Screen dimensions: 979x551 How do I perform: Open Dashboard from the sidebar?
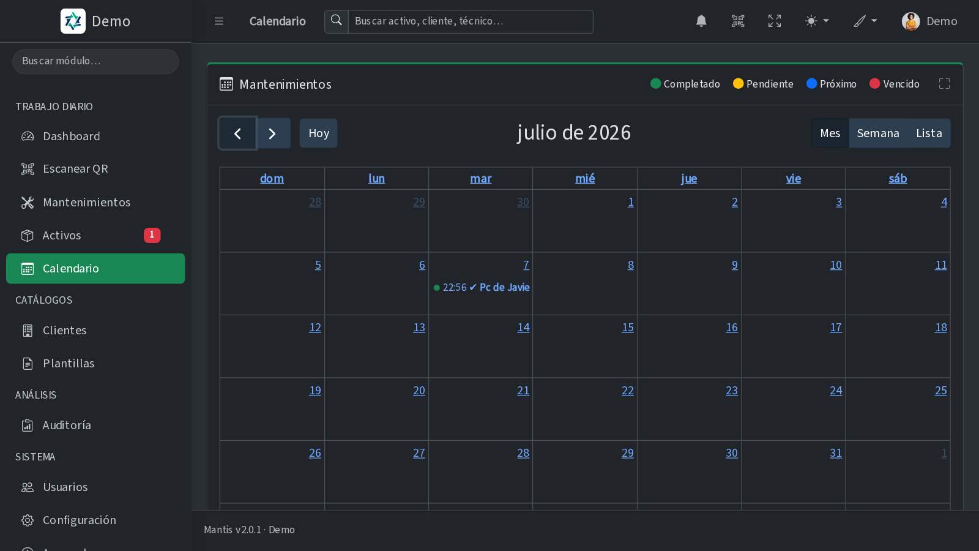pos(95,136)
